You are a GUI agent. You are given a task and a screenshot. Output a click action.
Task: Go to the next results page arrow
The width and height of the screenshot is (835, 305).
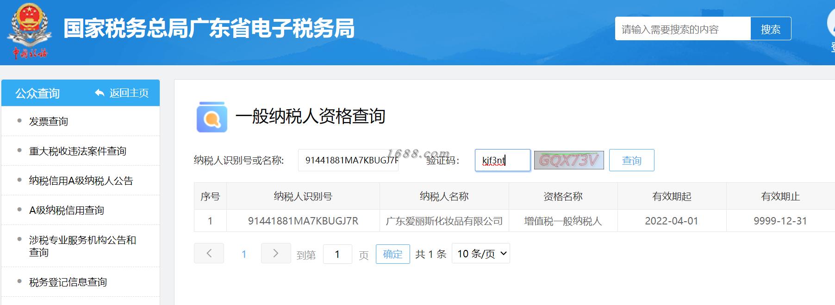click(x=276, y=253)
